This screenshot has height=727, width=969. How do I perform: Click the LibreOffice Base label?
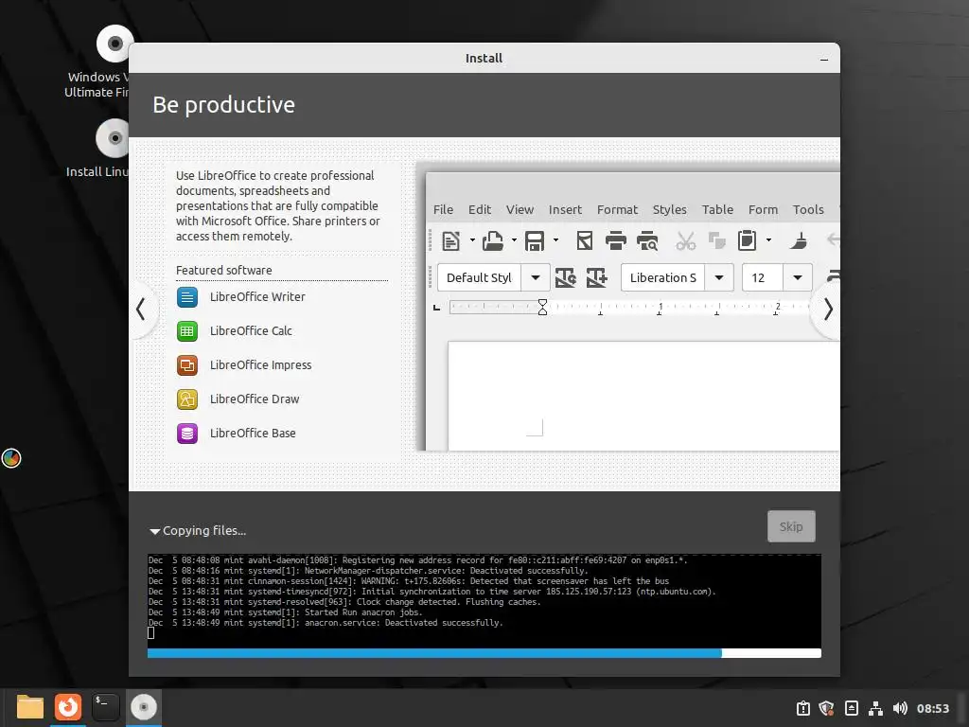pos(253,434)
